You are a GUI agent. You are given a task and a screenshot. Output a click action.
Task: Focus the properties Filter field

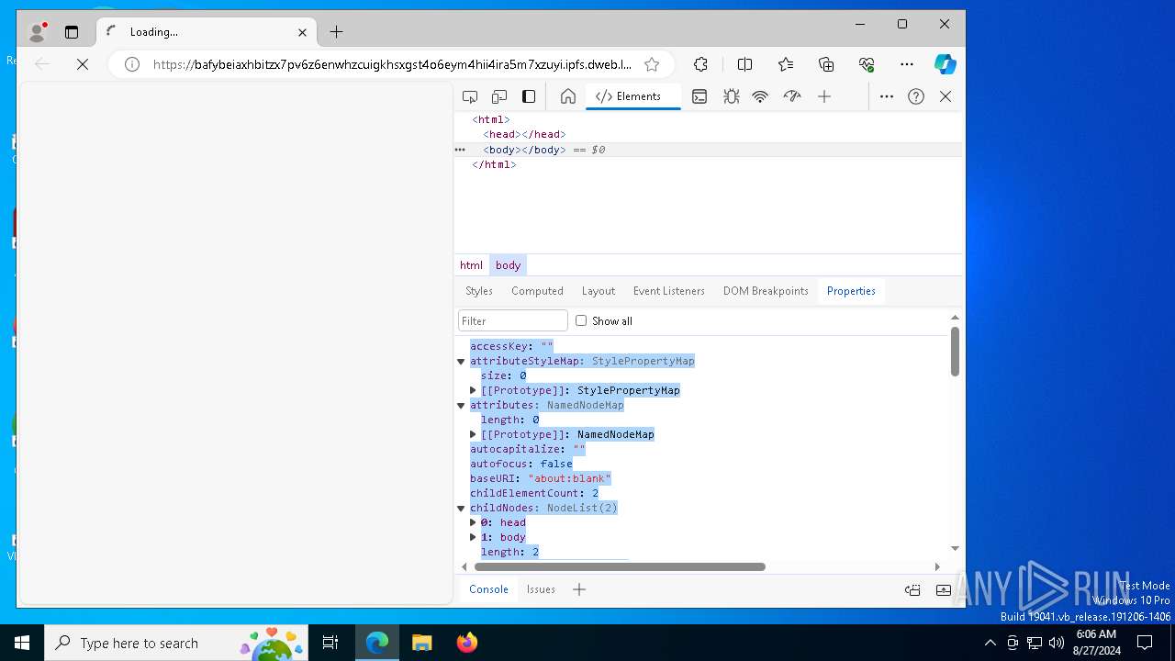point(512,320)
